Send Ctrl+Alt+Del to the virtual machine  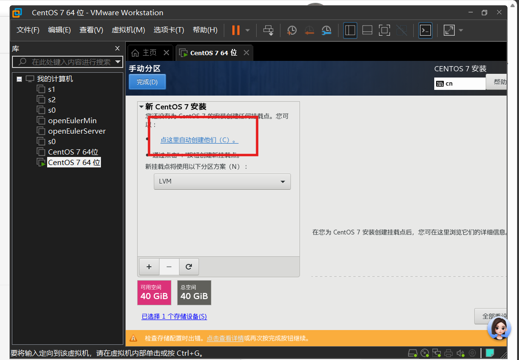268,30
